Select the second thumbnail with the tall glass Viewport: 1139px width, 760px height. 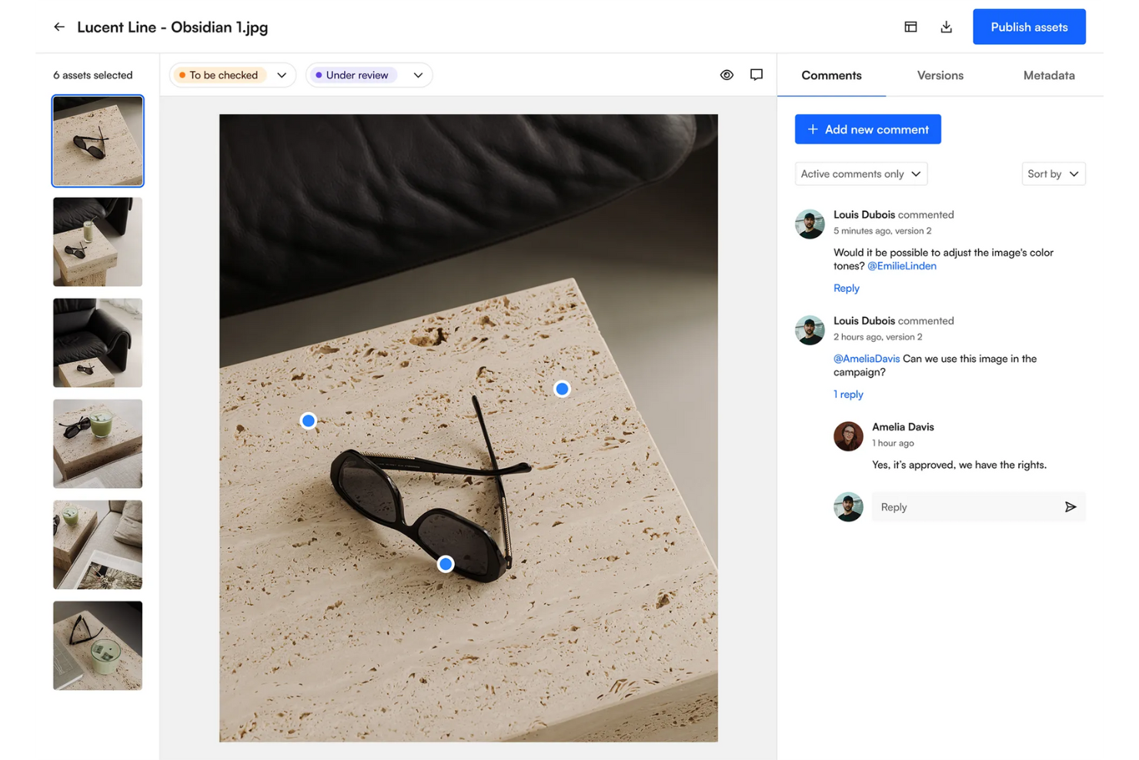(98, 242)
